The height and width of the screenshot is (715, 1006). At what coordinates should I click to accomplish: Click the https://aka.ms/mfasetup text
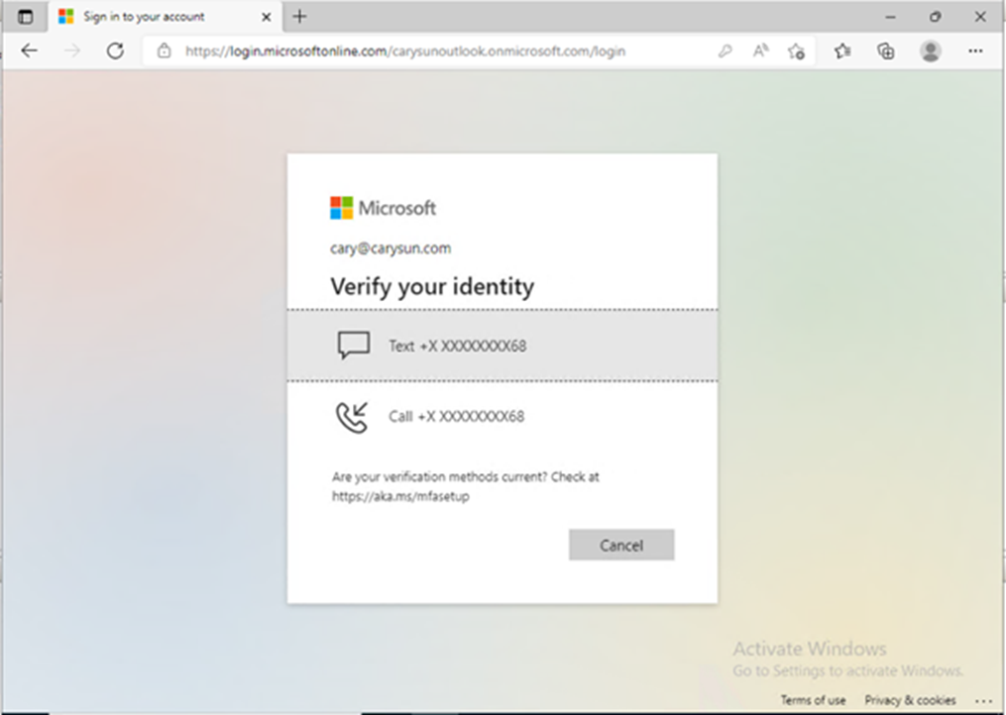400,496
